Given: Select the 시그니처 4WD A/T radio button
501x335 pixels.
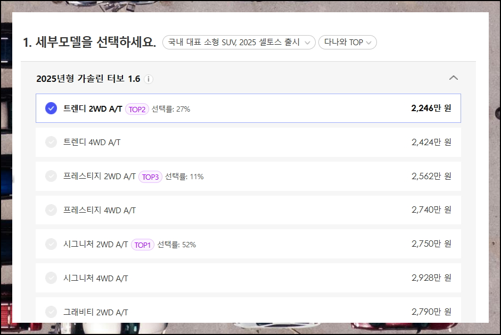Looking at the screenshot, I should pyautogui.click(x=51, y=278).
